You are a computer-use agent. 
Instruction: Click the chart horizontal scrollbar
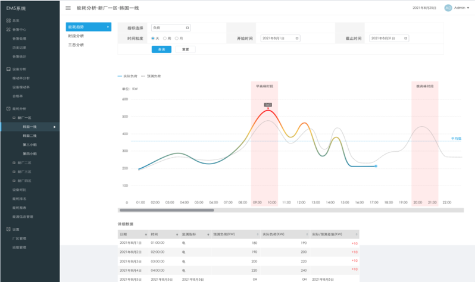coord(167,210)
